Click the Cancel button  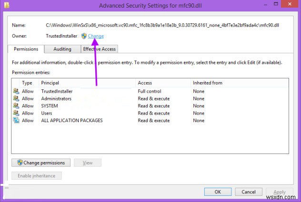[x=249, y=192]
